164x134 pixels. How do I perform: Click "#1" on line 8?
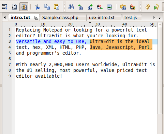tap(30, 70)
